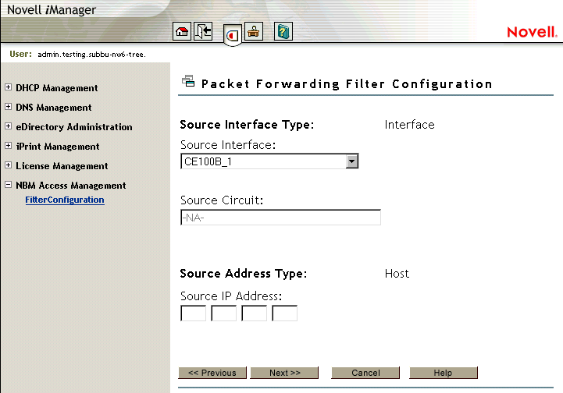
Task: Click the Packet Forwarding Filter heading icon
Action: 187,81
